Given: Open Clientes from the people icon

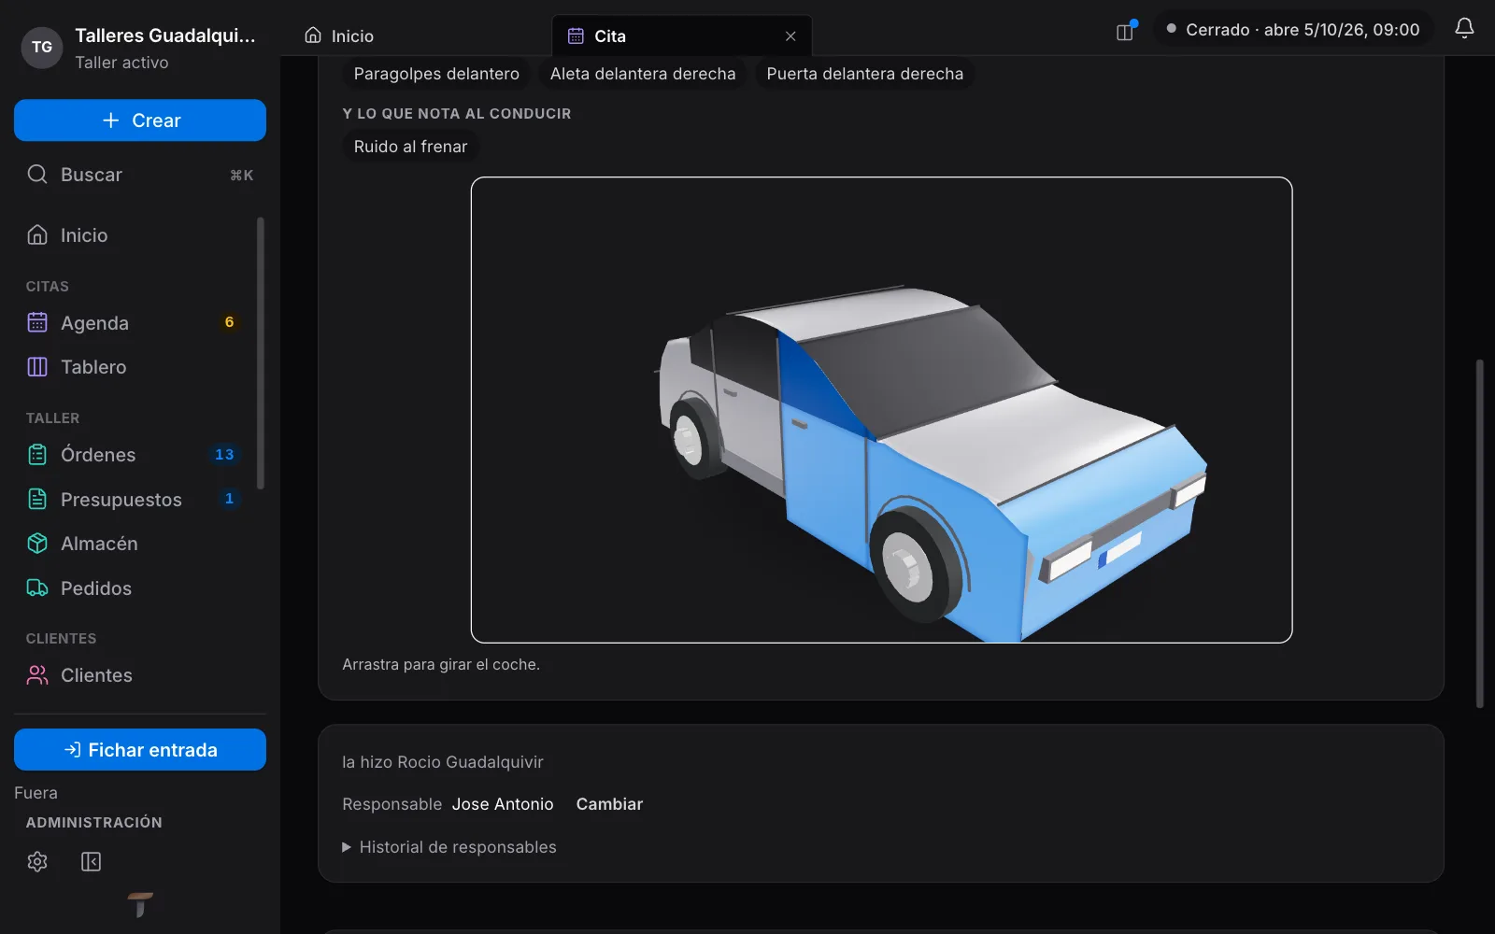Looking at the screenshot, I should (x=37, y=675).
